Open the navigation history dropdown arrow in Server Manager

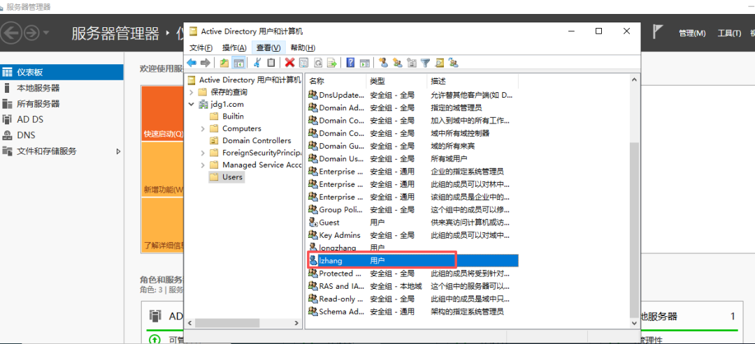coord(46,33)
